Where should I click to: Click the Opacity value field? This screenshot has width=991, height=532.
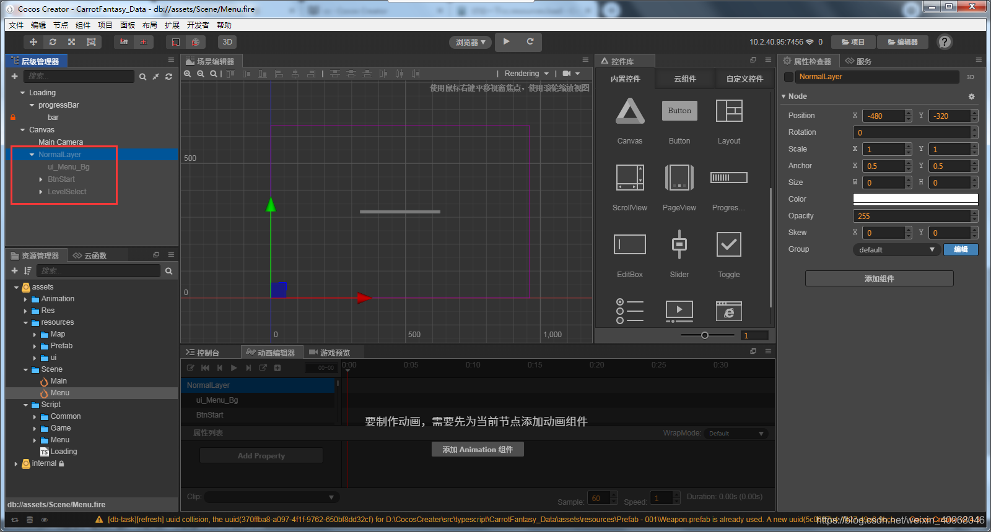coord(912,216)
